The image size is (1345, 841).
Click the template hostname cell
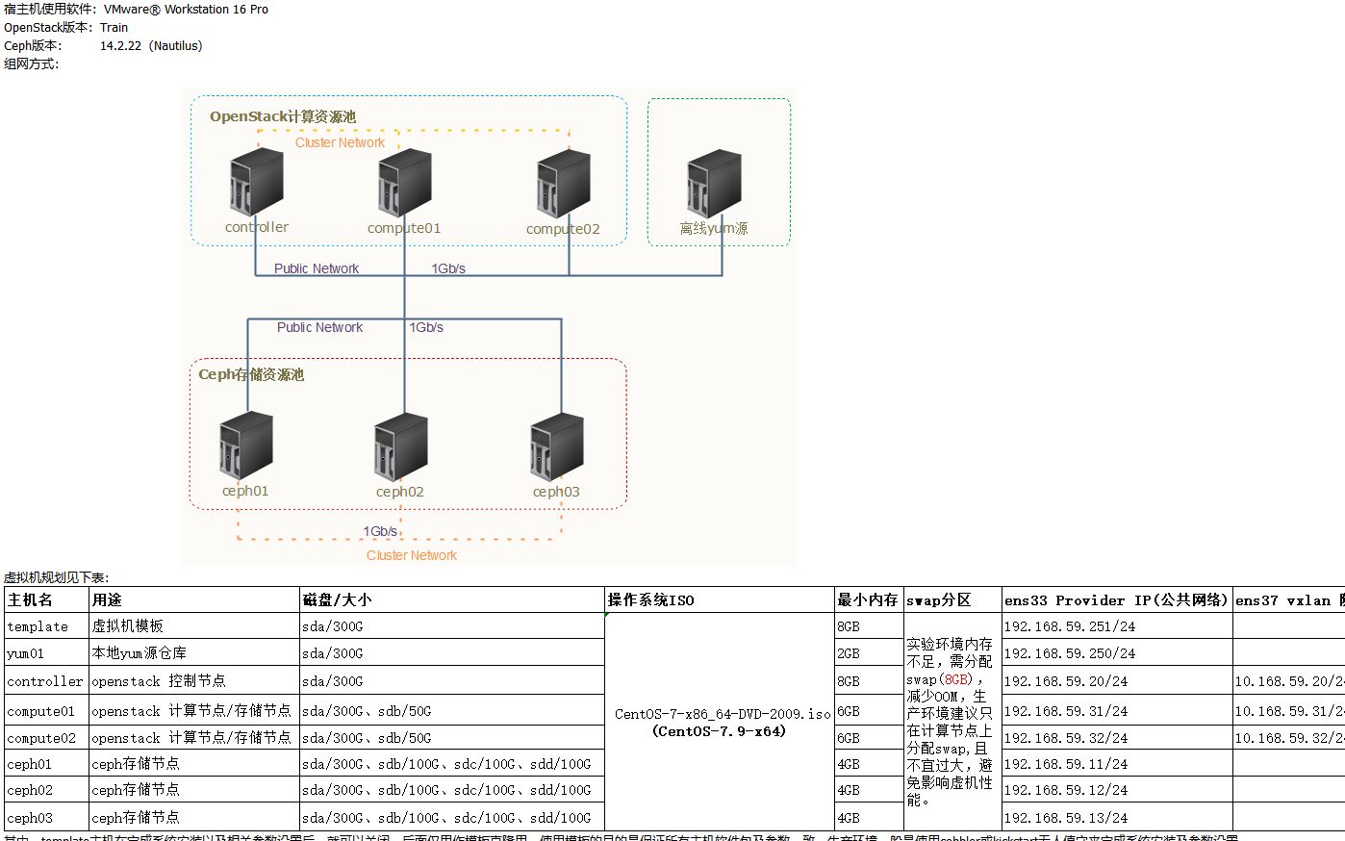(46, 626)
